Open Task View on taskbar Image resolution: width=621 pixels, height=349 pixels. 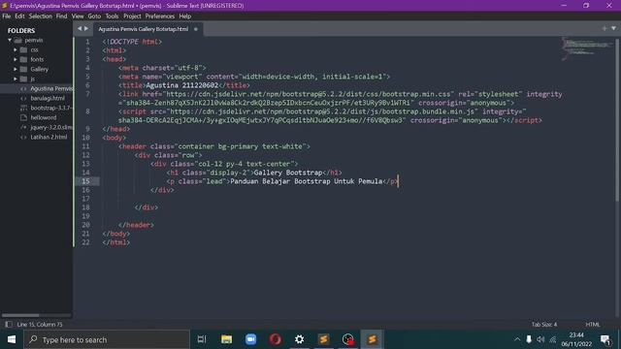click(x=202, y=339)
